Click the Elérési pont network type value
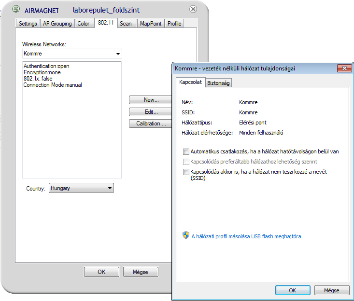Screen dimensions: 354x301 (253, 123)
